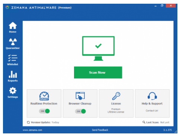Open the Reports bar chart icon
The width and height of the screenshot is (180, 136).
pos(13,74)
